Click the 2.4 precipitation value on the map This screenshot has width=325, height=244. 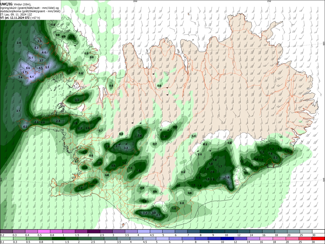click(139, 136)
